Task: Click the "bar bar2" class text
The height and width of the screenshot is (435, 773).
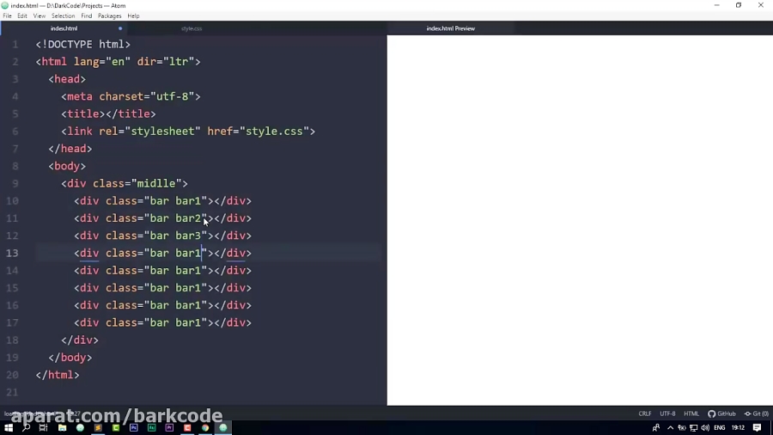Action: (x=175, y=218)
